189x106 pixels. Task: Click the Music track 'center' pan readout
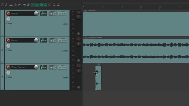coord(65,51)
